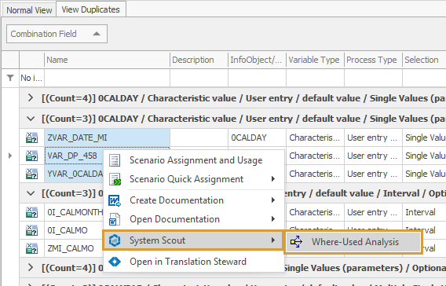
Task: Open Create Documentation submenu arrow
Action: [273, 200]
